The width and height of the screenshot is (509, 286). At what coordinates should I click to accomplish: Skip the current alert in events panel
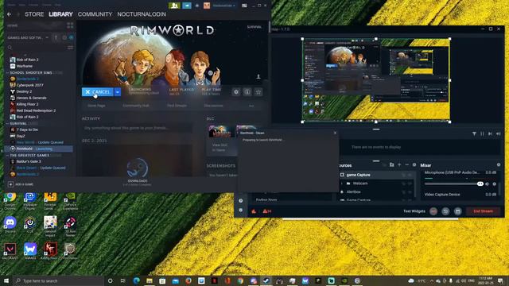tap(490, 133)
